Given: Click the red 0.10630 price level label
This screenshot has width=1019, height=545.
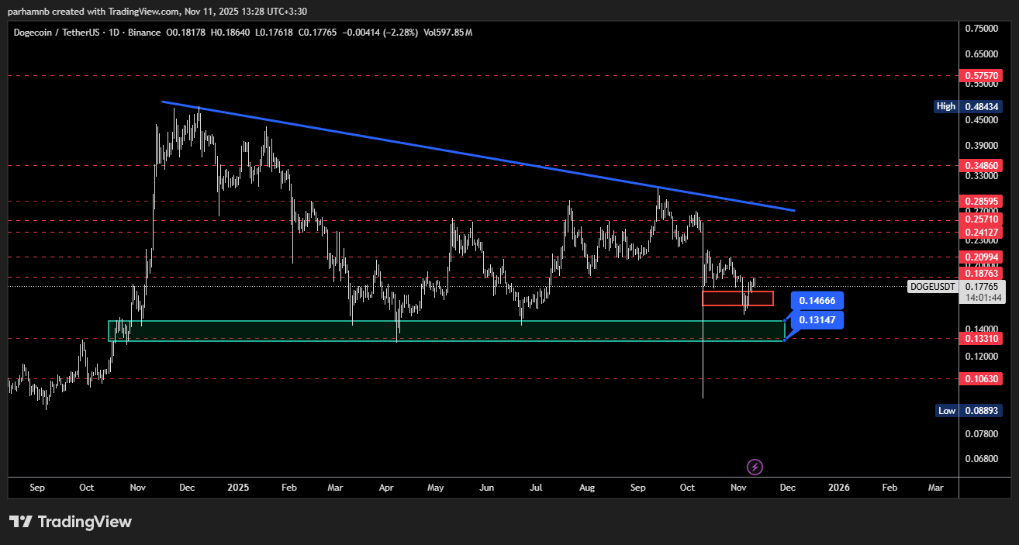Looking at the screenshot, I should [981, 379].
